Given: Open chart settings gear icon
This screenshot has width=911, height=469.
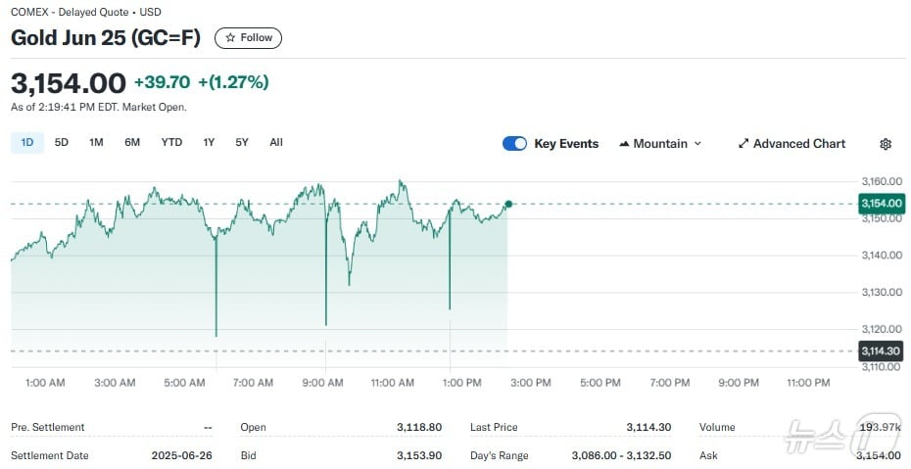Looking at the screenshot, I should [x=886, y=144].
